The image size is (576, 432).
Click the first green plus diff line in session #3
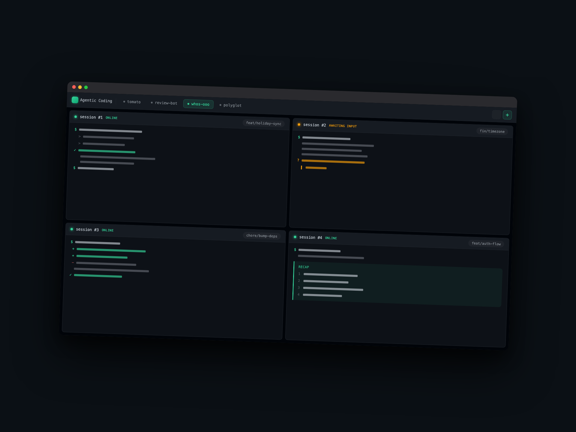coord(109,250)
